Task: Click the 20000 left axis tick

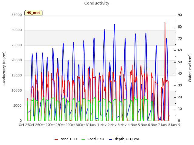Action: 17,60
